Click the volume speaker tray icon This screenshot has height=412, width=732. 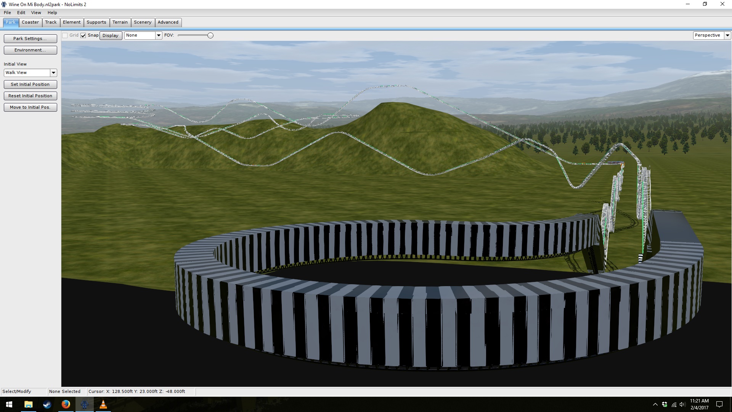[682, 404]
